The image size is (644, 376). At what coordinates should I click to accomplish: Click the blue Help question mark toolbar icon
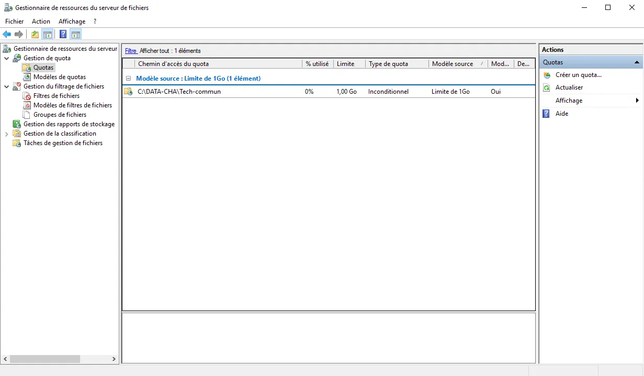coord(63,35)
